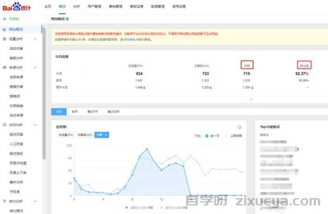The image size is (328, 214).
Task: Click today's UV value 723
Action: [206, 74]
